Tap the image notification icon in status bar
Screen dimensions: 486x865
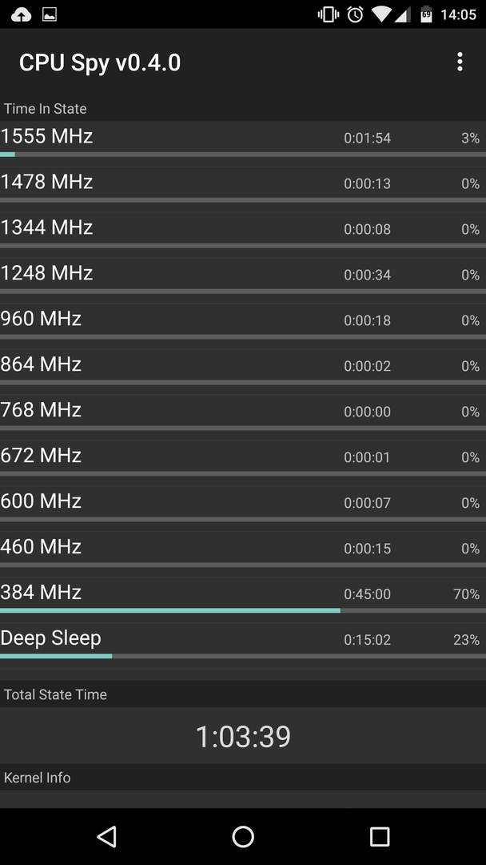coord(50,14)
